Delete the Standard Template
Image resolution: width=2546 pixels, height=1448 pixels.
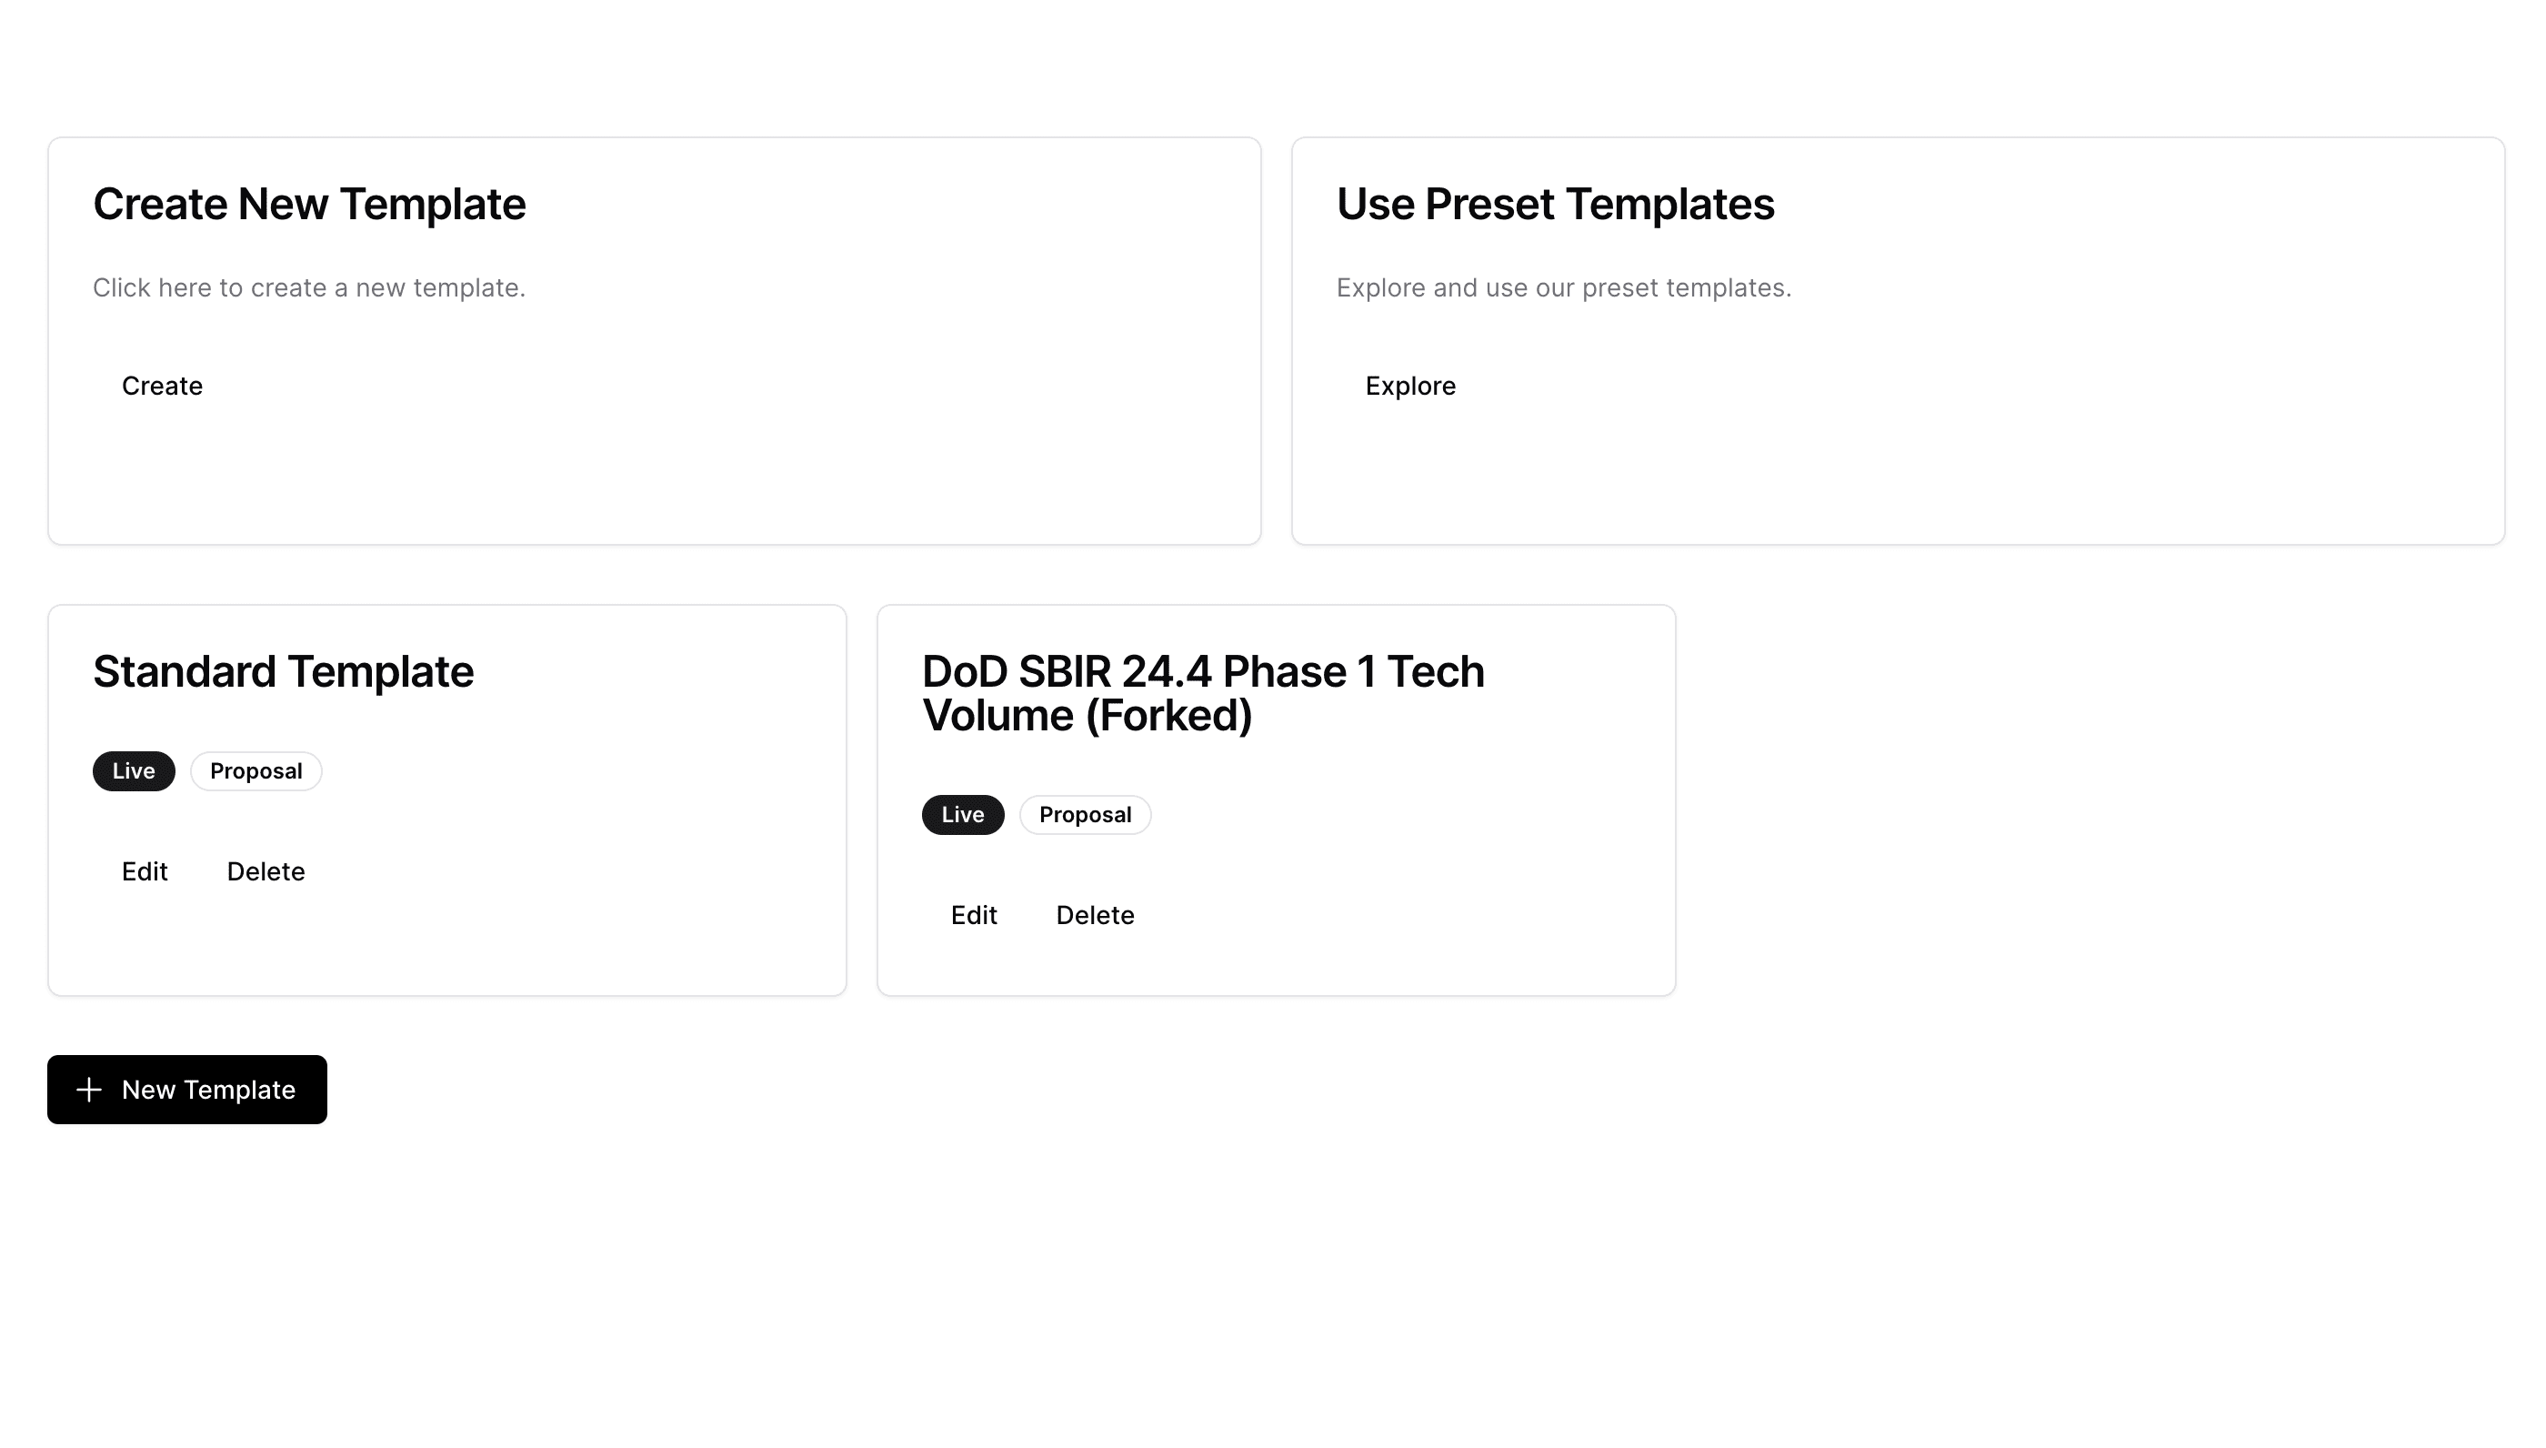(266, 871)
